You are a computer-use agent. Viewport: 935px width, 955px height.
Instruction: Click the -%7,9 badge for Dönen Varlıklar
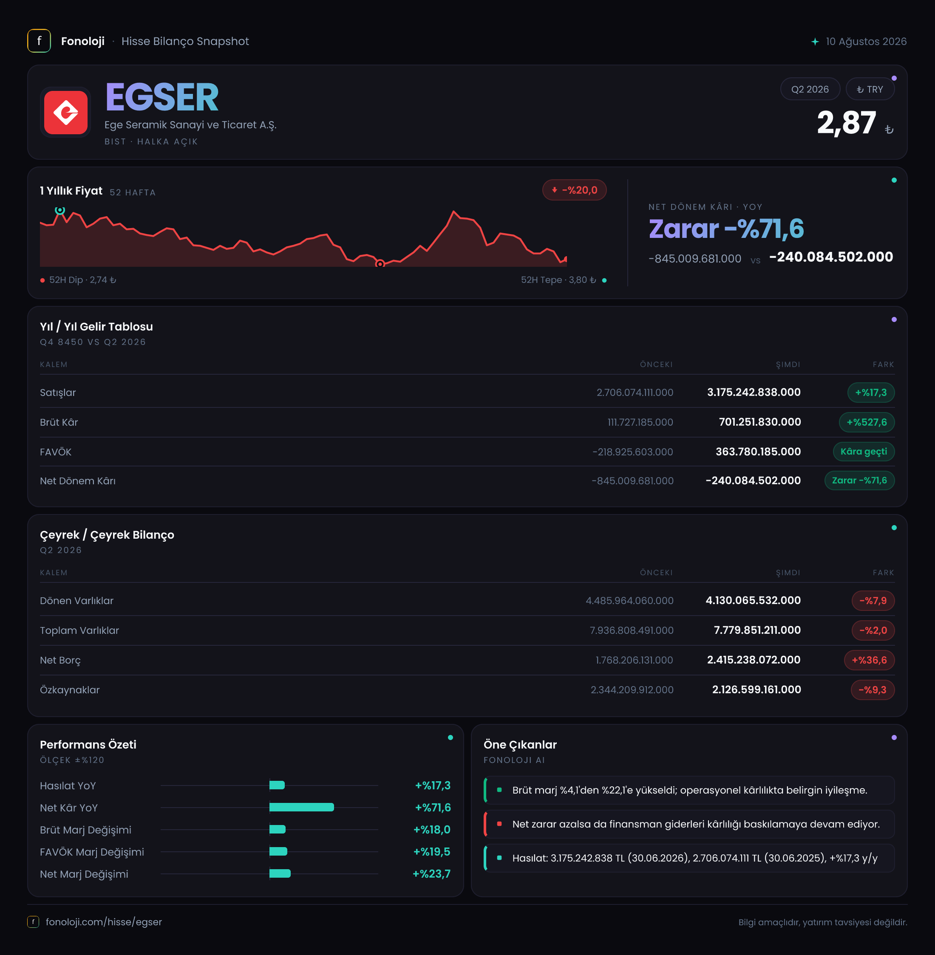point(873,600)
